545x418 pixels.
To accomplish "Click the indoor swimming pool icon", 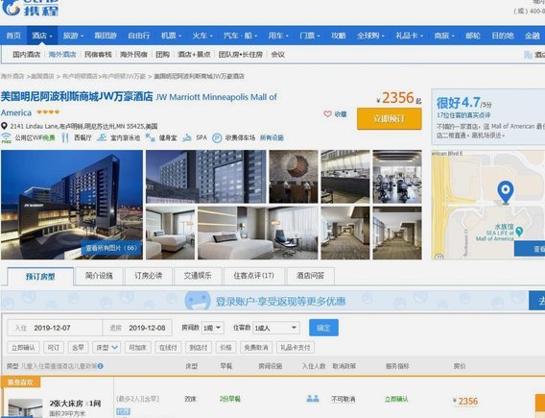I will click(x=102, y=137).
